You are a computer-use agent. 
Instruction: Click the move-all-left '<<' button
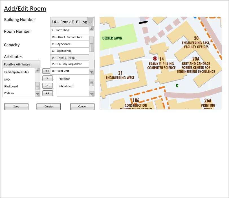click(x=47, y=93)
